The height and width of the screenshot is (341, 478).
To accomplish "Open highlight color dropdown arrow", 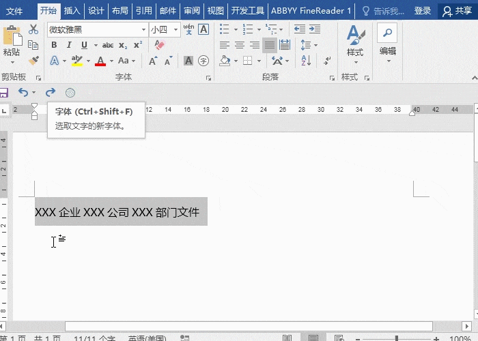I will (88, 61).
